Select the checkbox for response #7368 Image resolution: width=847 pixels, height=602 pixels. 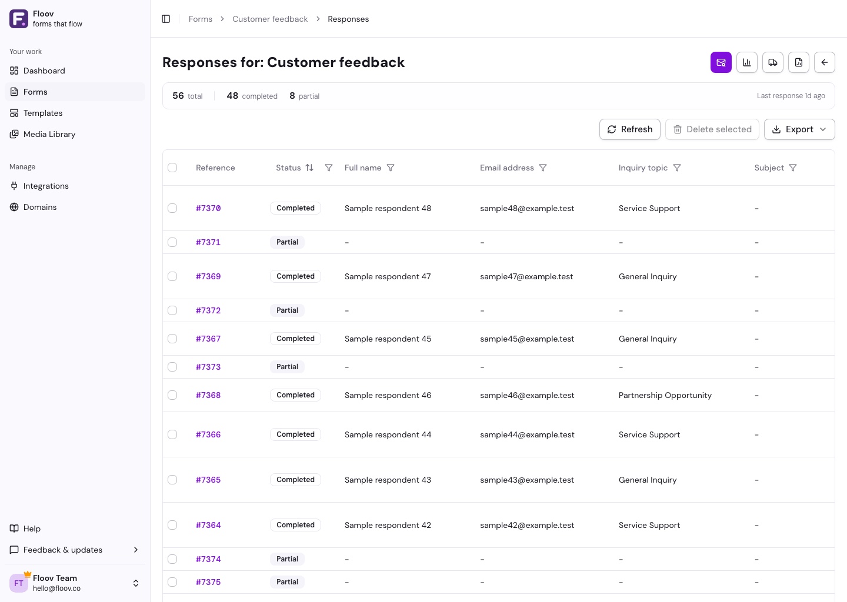coord(172,395)
